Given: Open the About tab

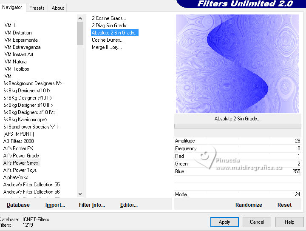Looking at the screenshot, I should click(58, 8).
